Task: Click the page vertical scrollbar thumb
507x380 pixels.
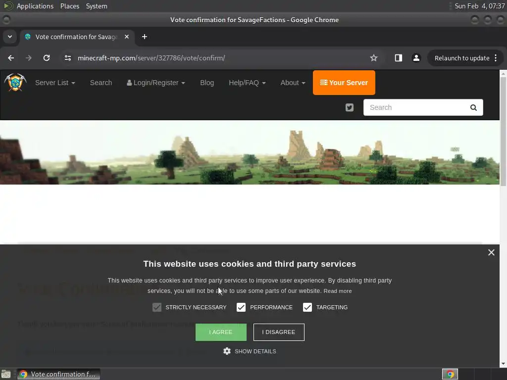Action: (503, 132)
